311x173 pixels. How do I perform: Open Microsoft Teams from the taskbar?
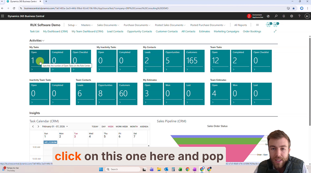click(152, 169)
